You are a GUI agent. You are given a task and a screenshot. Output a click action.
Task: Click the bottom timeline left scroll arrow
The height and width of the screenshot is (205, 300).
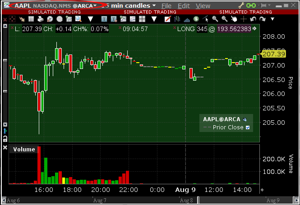pos(4,200)
